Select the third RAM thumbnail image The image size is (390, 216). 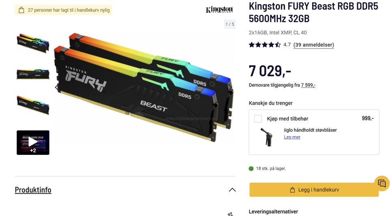[x=33, y=105]
